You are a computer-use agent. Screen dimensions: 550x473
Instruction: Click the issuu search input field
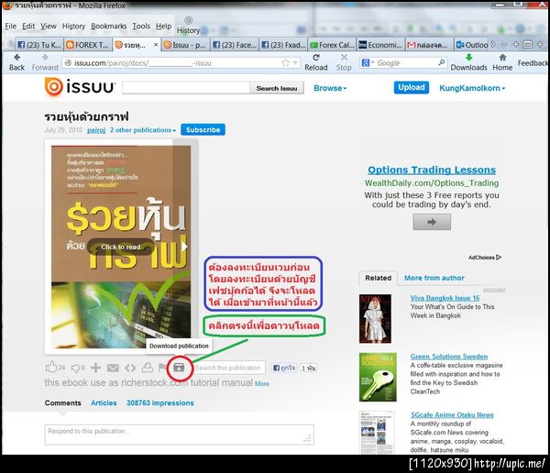186,88
